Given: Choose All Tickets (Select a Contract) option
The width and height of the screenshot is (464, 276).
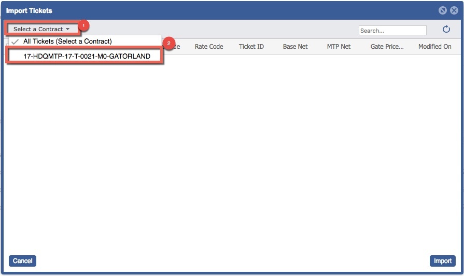Looking at the screenshot, I should click(x=67, y=42).
